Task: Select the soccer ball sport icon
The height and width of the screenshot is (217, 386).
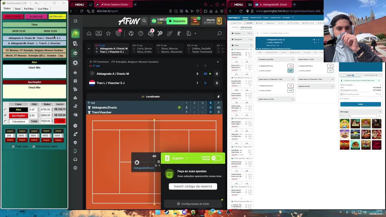Action: tap(131, 33)
